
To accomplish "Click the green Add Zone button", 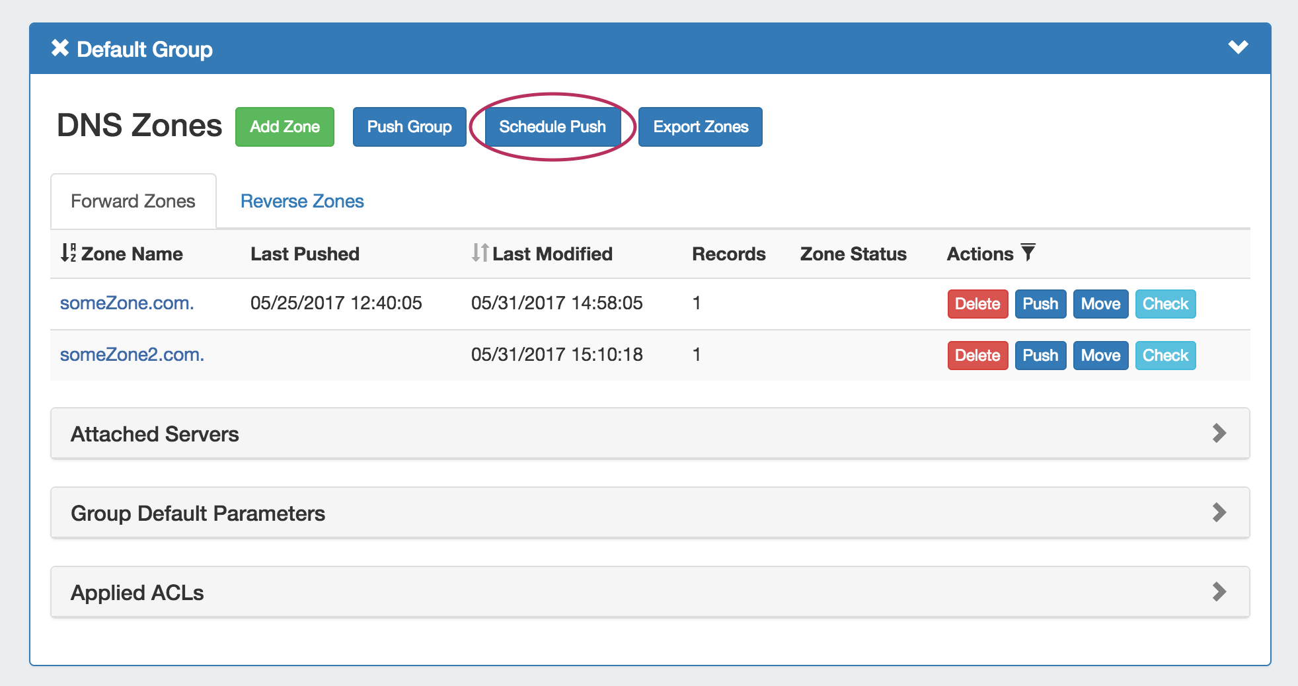I will tap(285, 127).
